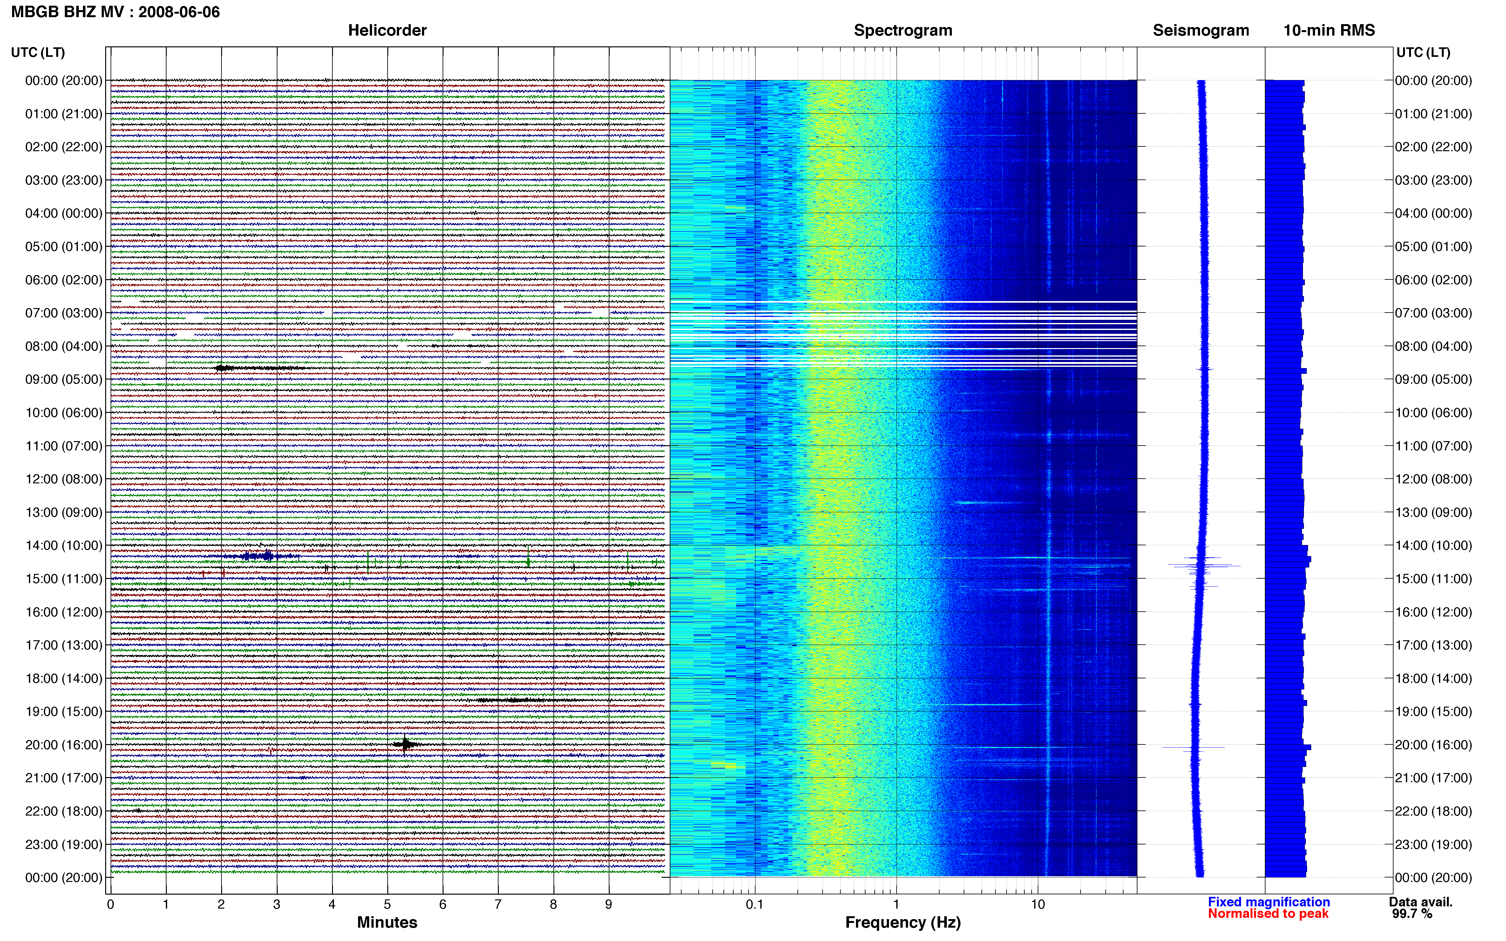Click the right '10:00 (06:00)' time label
The width and height of the screenshot is (1506, 941).
coord(1433,413)
